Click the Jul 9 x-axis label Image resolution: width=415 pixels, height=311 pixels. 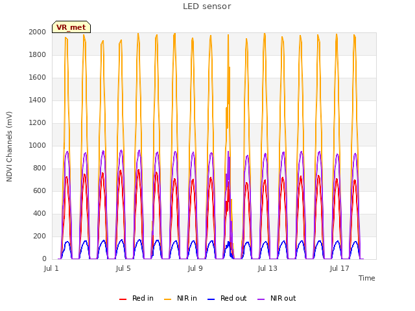[195, 269]
